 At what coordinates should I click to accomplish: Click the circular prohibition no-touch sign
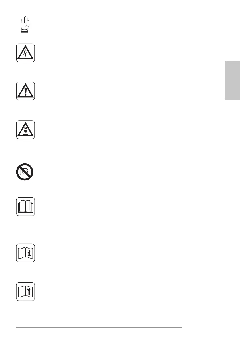click(x=25, y=172)
